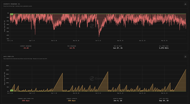Select Current Days Since ATH 258 days
Viewport: 190px width, 104px height.
[x=26, y=101]
